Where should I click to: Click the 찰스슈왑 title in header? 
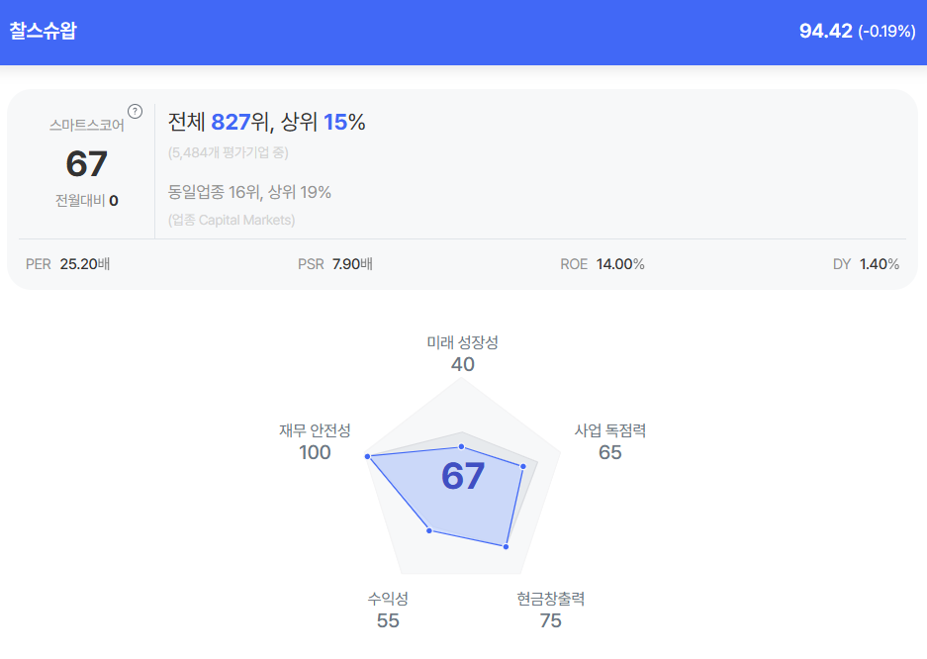click(x=43, y=31)
